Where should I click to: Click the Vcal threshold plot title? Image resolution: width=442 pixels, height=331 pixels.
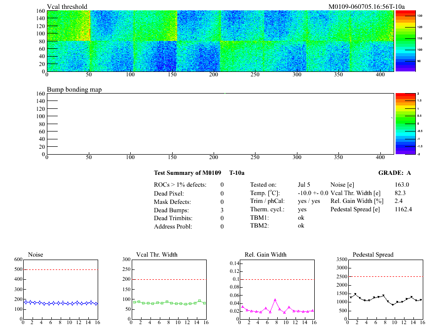click(x=67, y=6)
